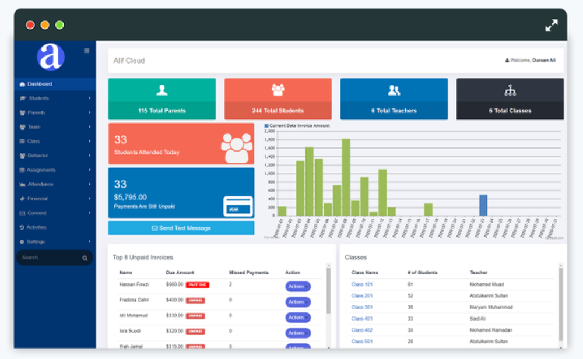Expand the Parents menu arrow
This screenshot has height=359, width=583.
[90, 112]
